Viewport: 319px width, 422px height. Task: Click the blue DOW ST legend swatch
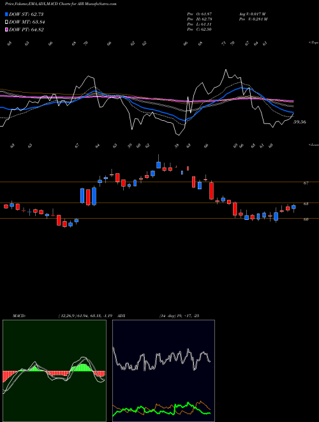point(6,14)
